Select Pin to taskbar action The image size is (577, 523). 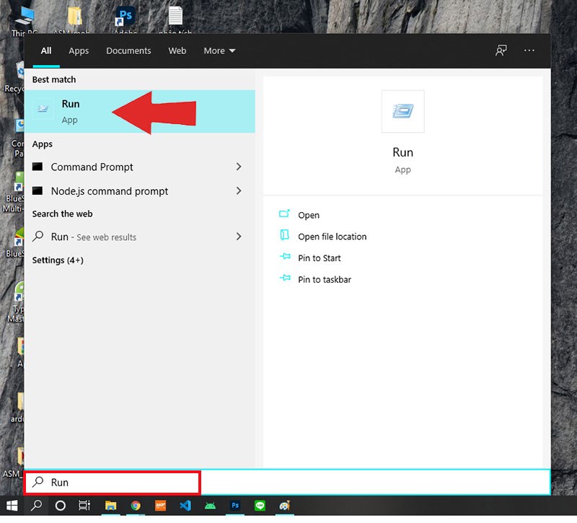click(x=315, y=279)
